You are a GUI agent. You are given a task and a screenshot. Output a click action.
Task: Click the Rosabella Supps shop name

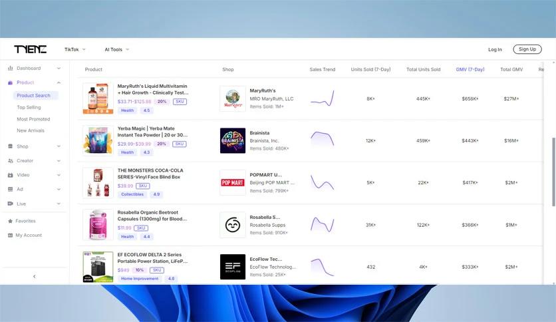pyautogui.click(x=267, y=225)
